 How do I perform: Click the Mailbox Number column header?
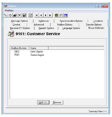(x=19, y=48)
